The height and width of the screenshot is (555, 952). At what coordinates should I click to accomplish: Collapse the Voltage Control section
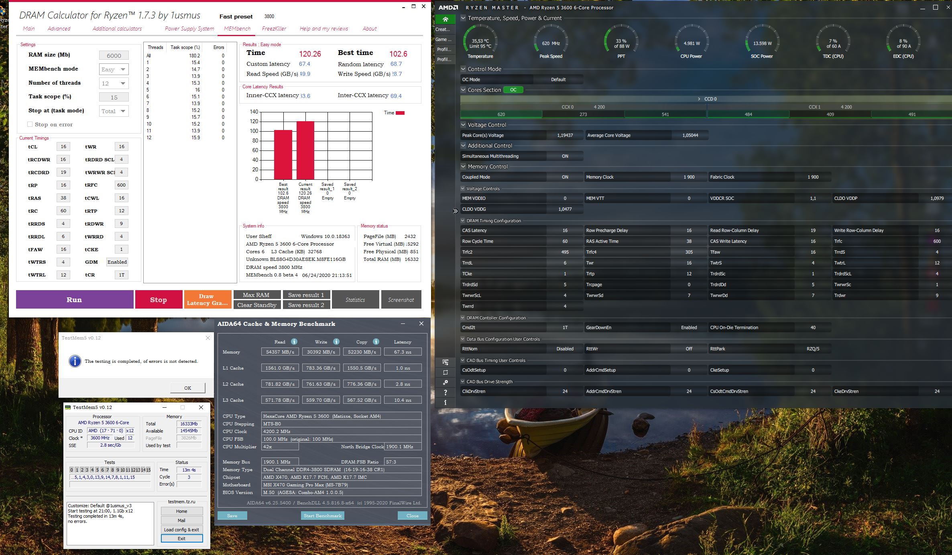[x=464, y=125]
